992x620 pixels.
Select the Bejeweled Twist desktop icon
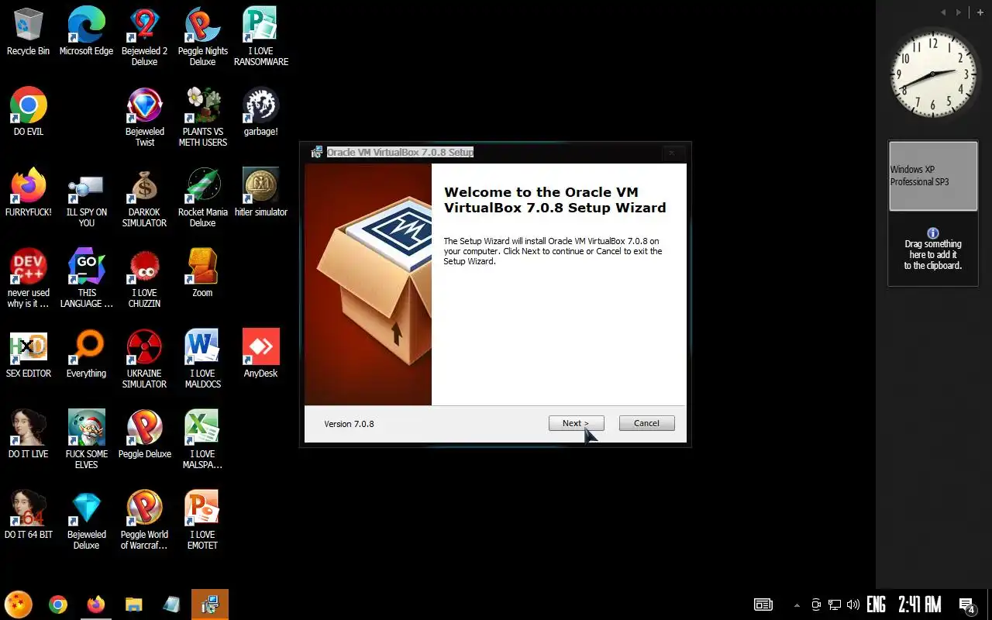coord(144,117)
